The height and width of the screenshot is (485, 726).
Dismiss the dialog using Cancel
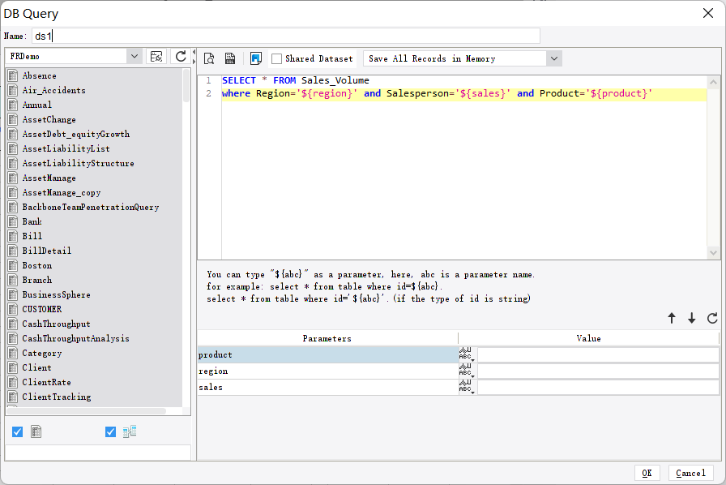[x=690, y=473]
